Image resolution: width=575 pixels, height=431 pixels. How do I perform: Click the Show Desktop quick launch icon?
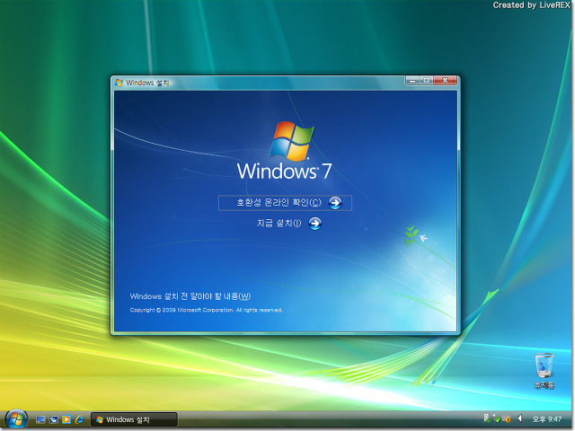40,419
